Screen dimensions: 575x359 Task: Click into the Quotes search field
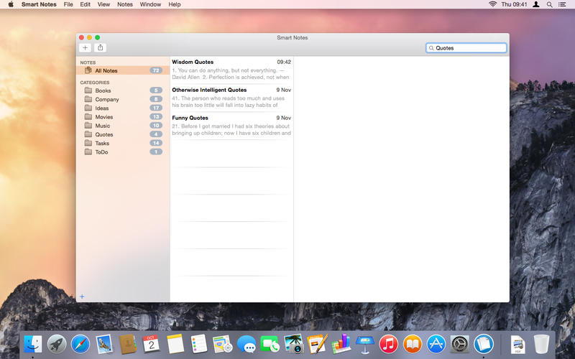(x=469, y=48)
